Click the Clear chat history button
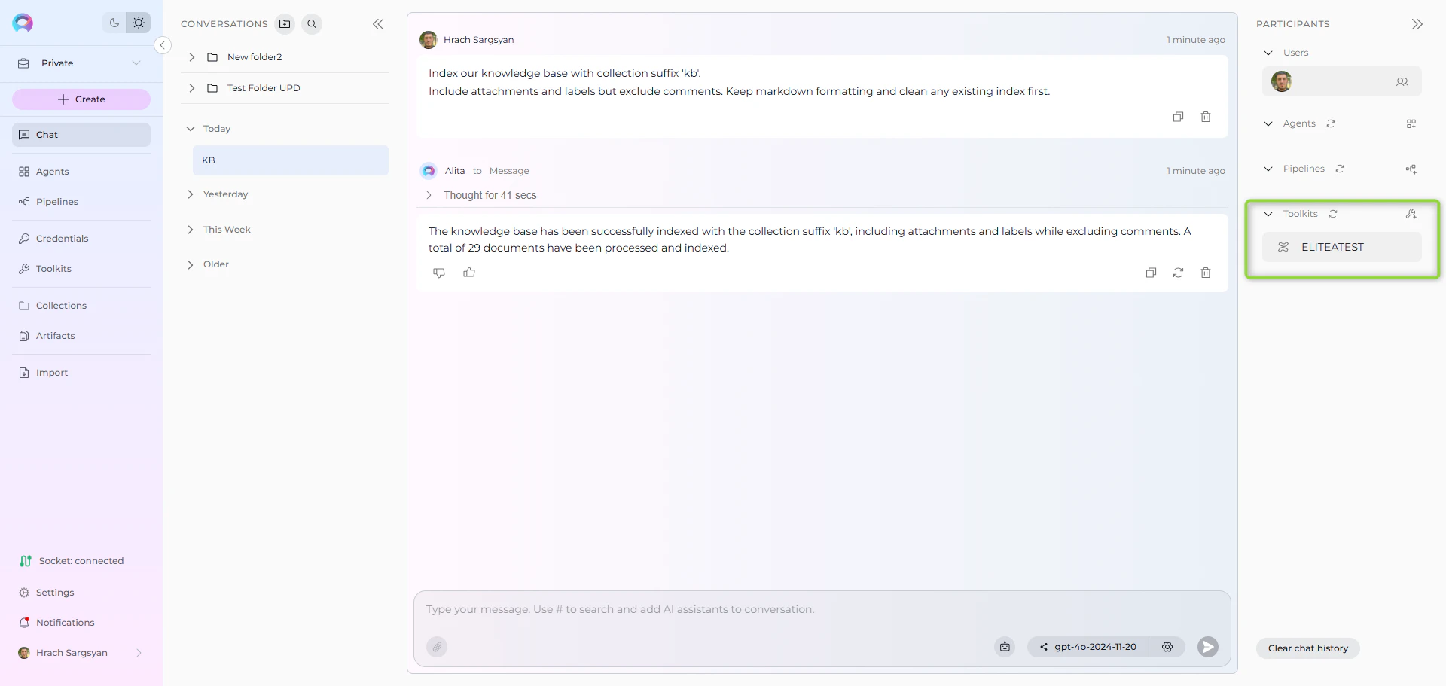The height and width of the screenshot is (686, 1446). coord(1307,648)
